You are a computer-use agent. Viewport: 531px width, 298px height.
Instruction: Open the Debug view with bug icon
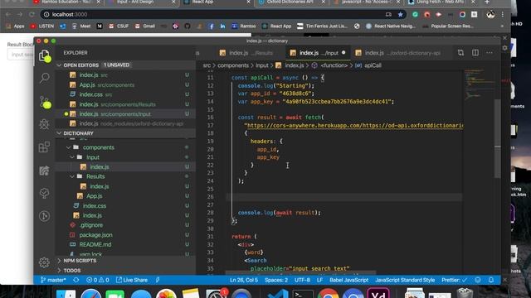(44, 124)
